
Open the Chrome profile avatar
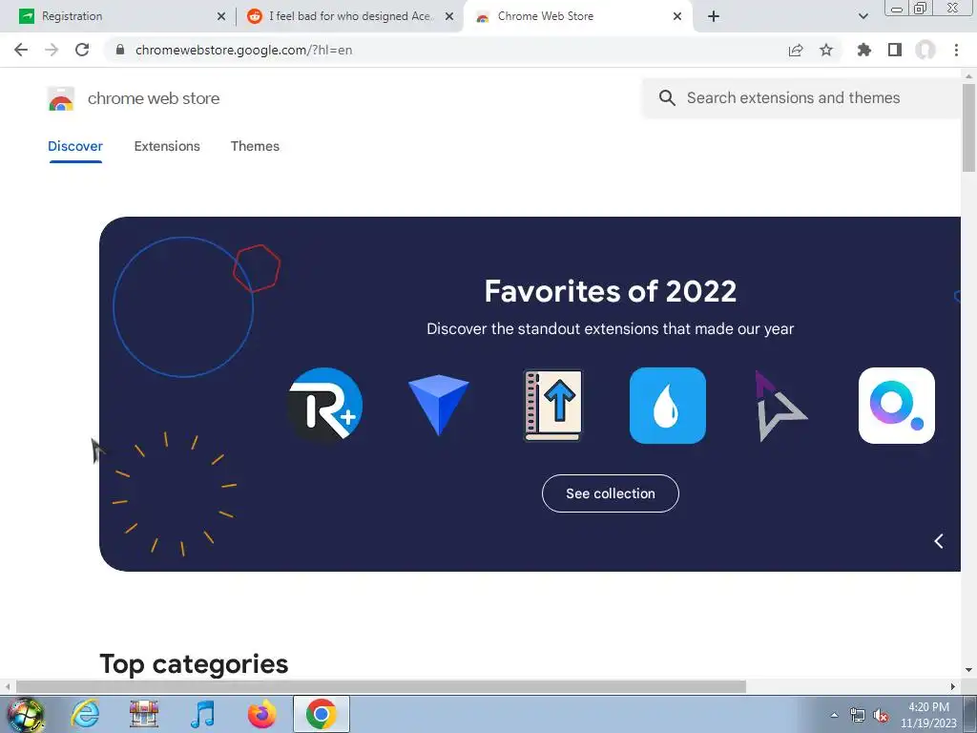tap(925, 50)
